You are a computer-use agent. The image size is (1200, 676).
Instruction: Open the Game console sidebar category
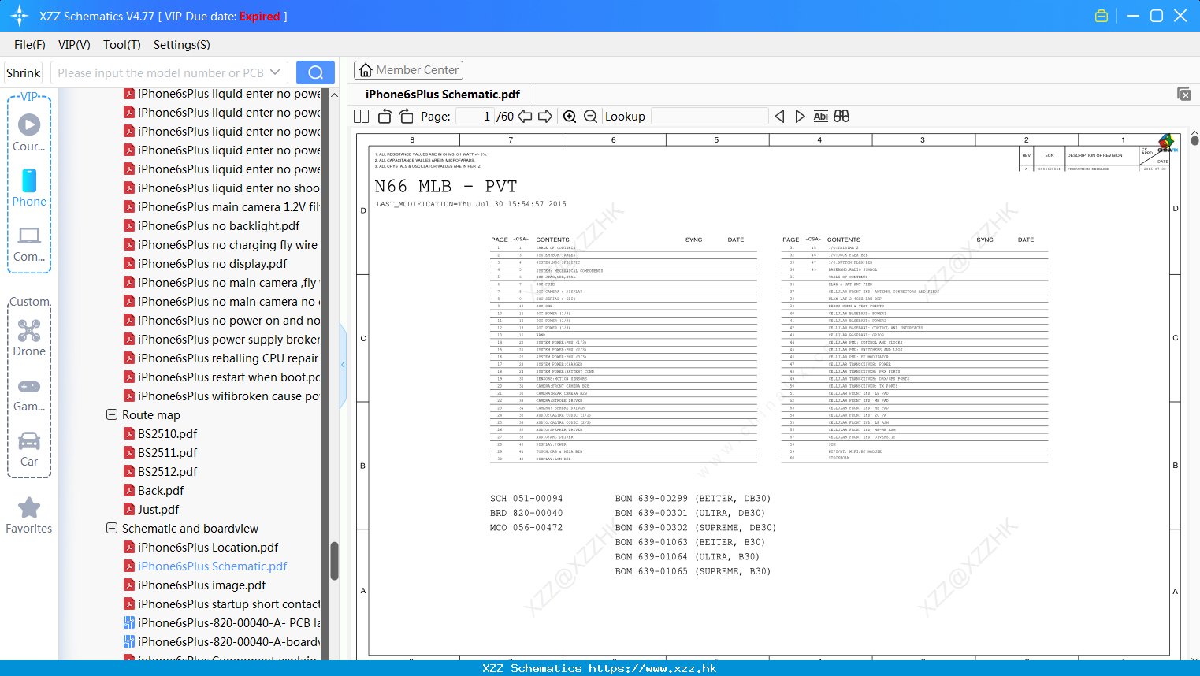(x=29, y=395)
